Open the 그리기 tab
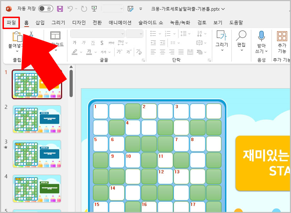 click(x=58, y=23)
